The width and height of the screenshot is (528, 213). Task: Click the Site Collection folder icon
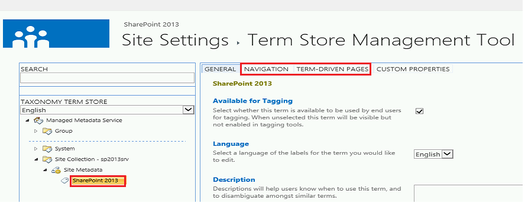tap(47, 159)
